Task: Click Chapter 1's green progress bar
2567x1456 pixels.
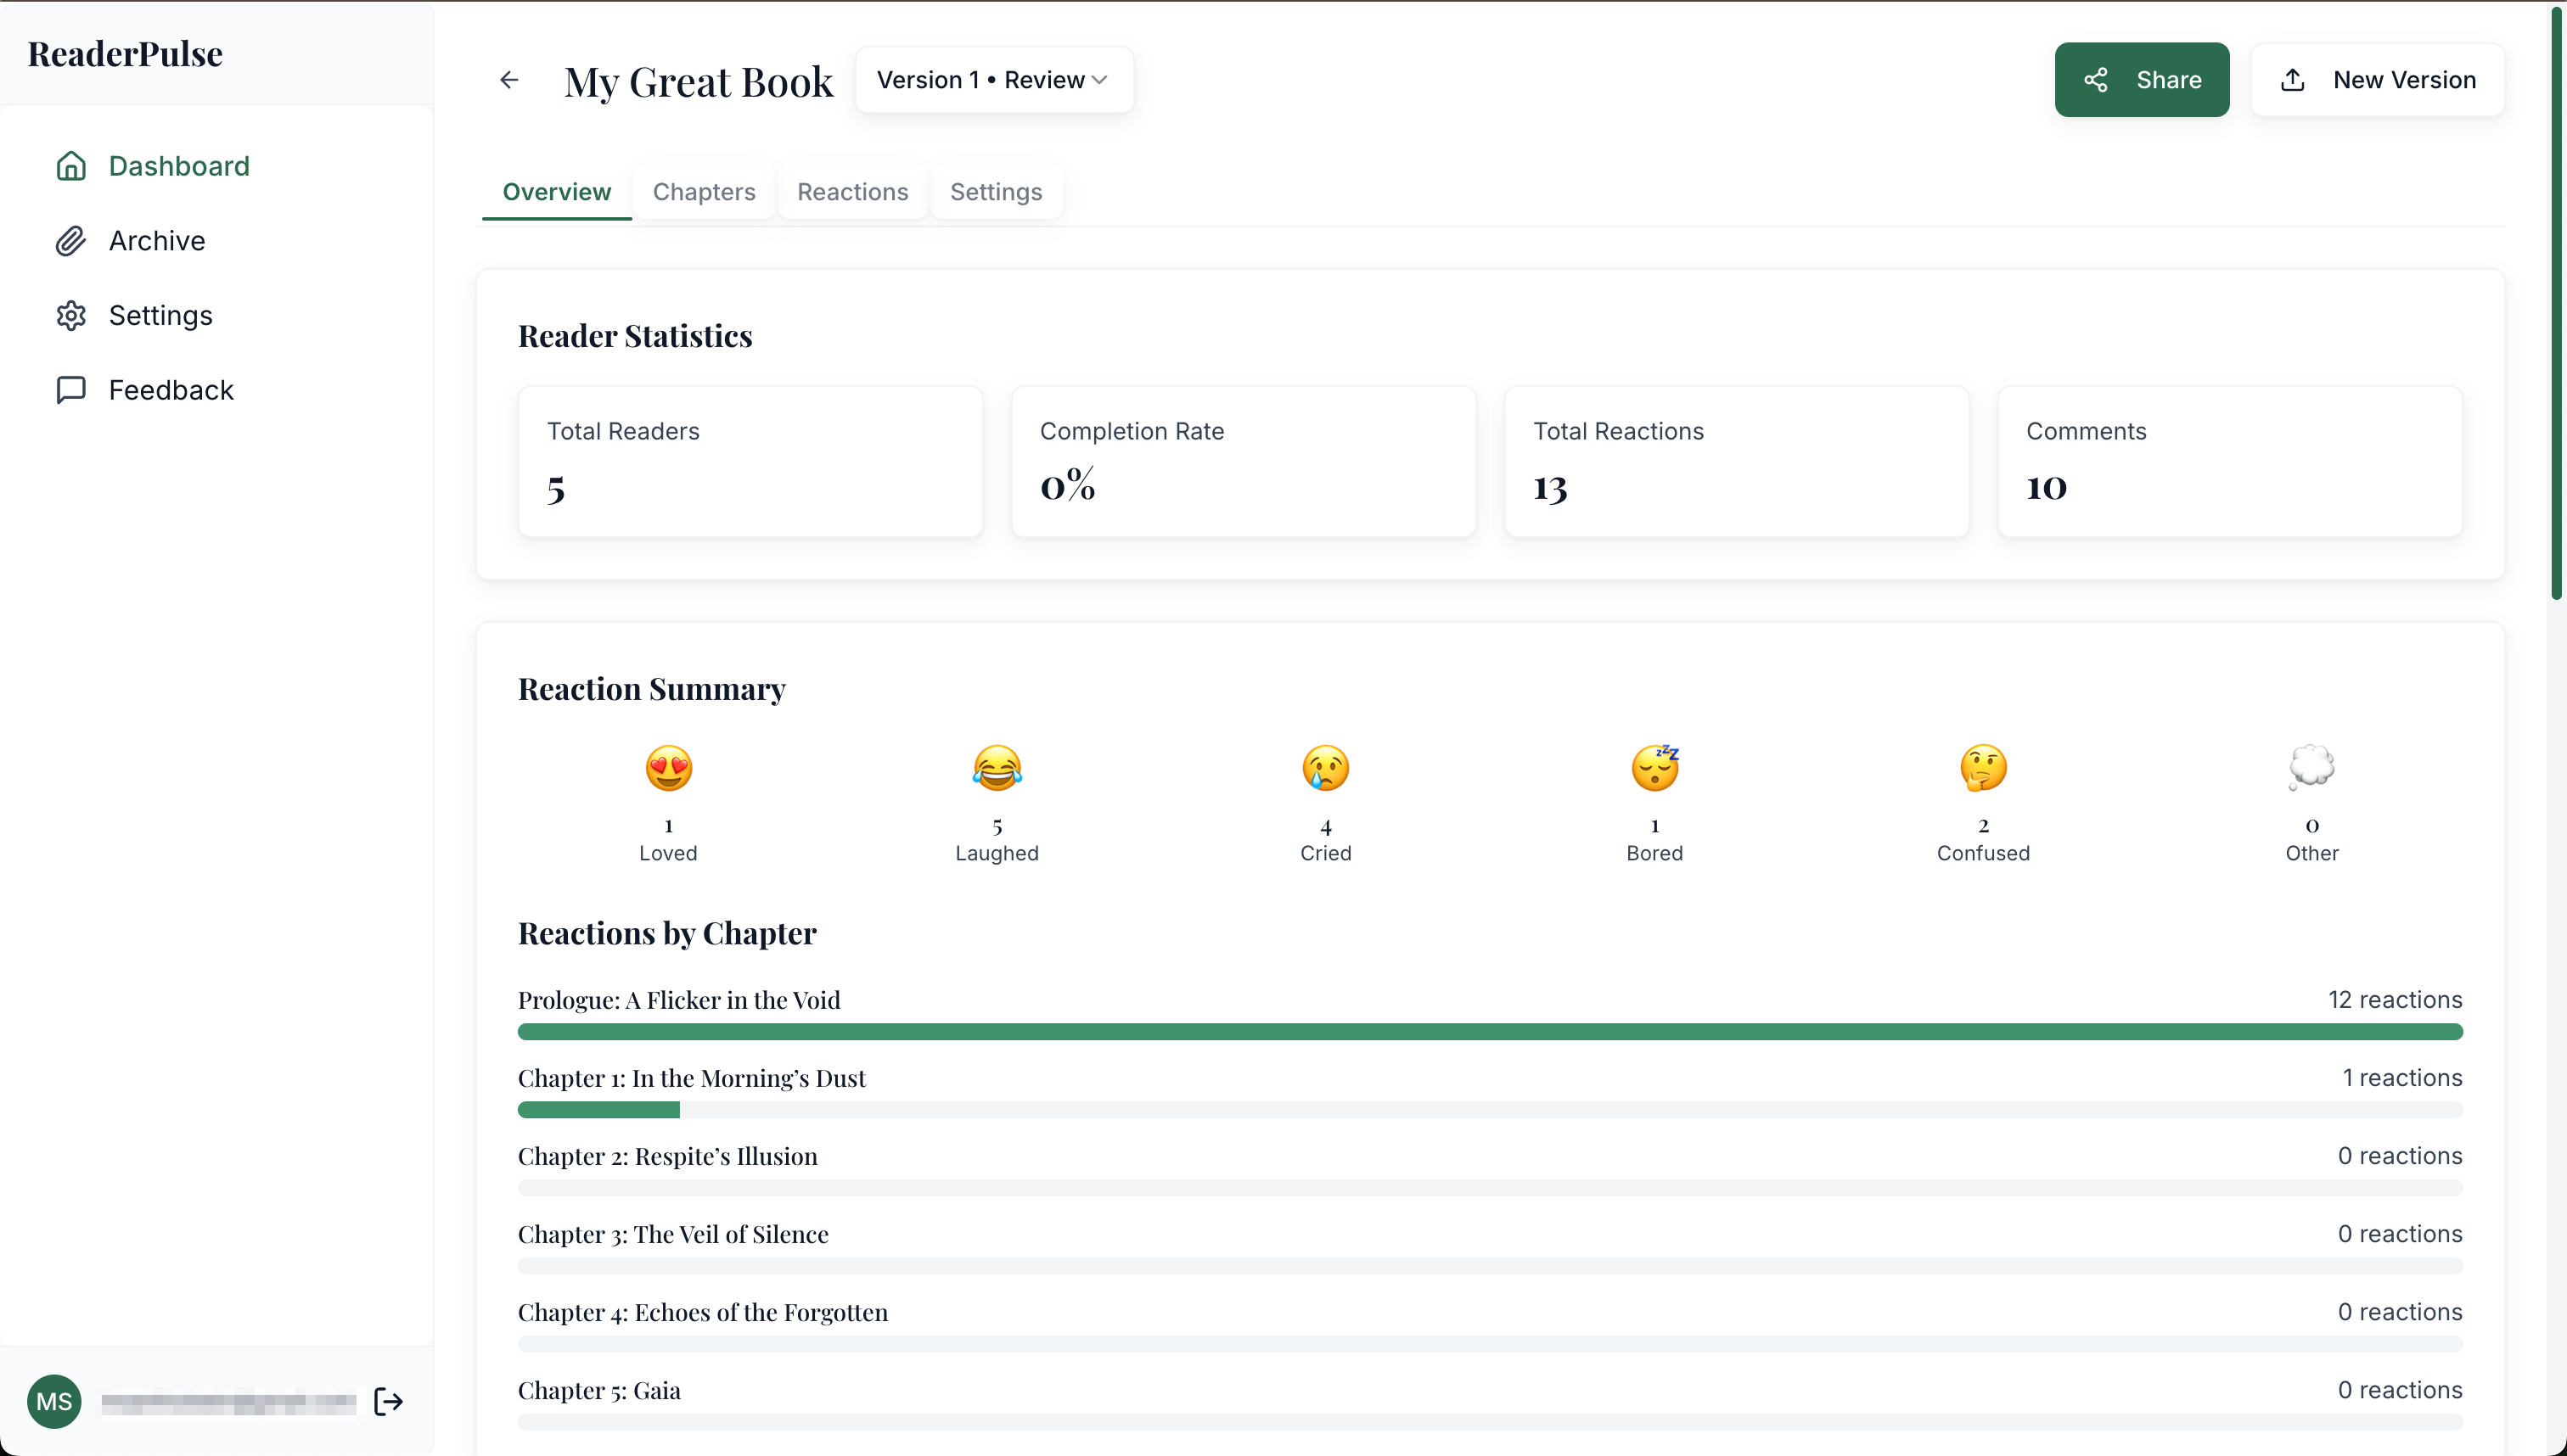Action: (598, 1110)
